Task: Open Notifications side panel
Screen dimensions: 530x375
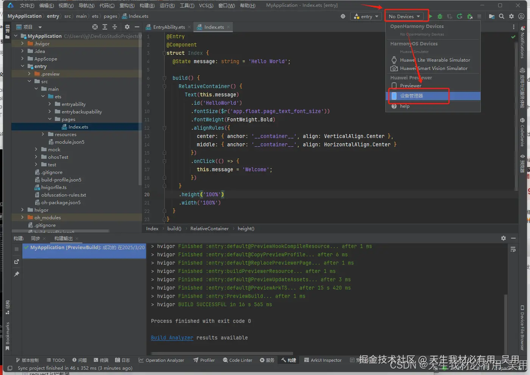Action: pos(522,42)
